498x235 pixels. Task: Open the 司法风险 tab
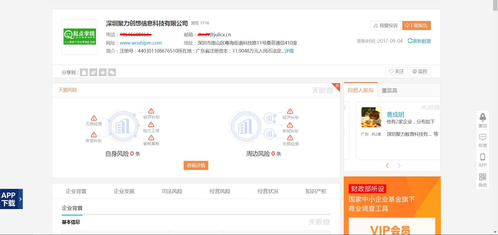click(172, 191)
